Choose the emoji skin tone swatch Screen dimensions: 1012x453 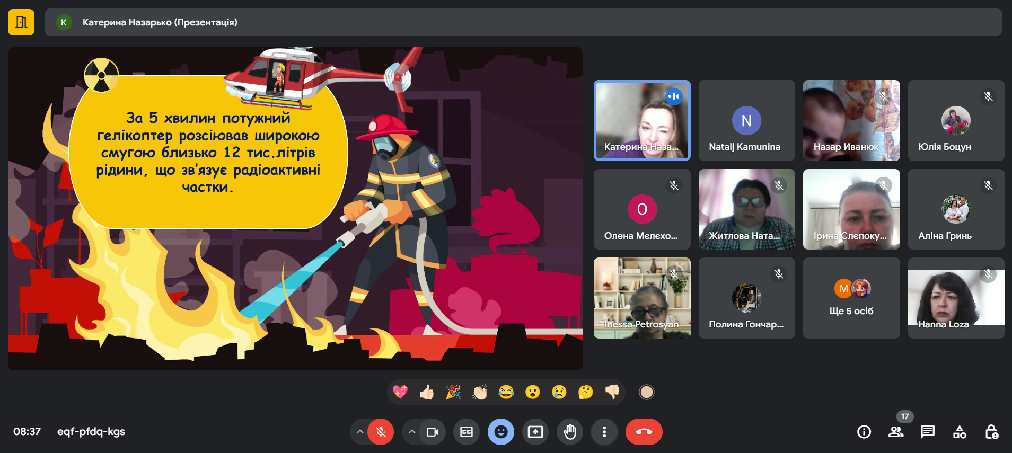[x=646, y=392]
